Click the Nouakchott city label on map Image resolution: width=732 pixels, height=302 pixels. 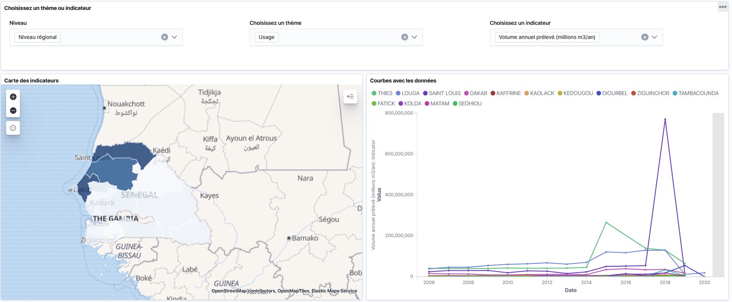click(126, 104)
